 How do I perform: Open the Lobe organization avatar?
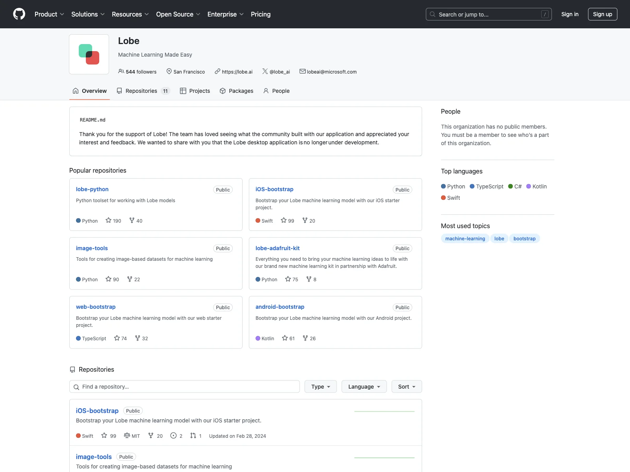89,54
